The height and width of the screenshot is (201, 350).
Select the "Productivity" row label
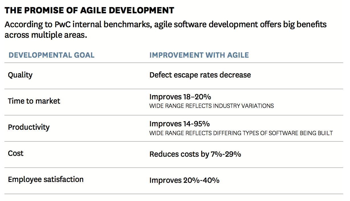pos(29,127)
